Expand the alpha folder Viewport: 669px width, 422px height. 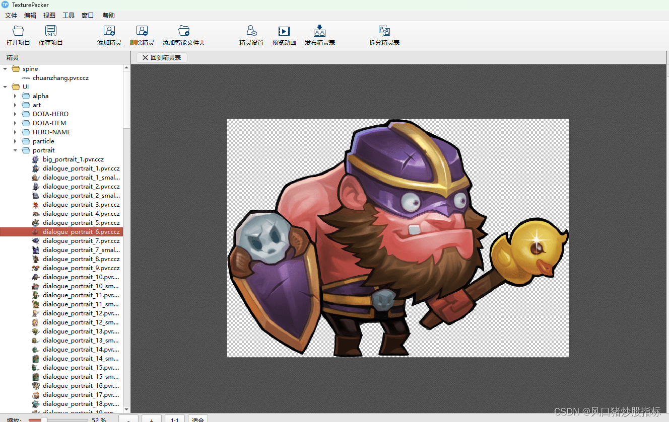click(x=15, y=96)
